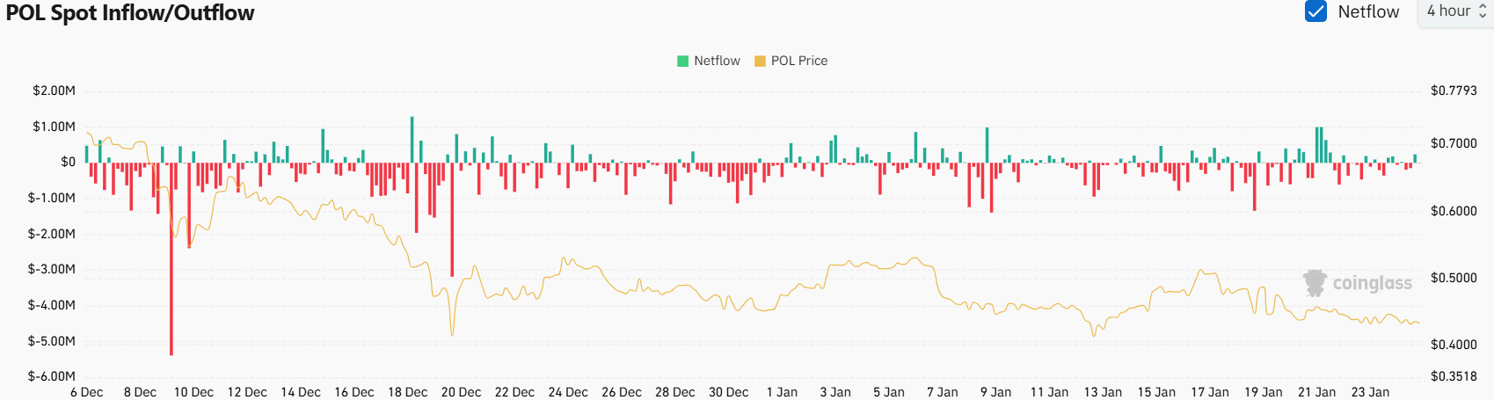Image resolution: width=1494 pixels, height=400 pixels.
Task: Click the 28 Dec date label
Action: tap(674, 392)
